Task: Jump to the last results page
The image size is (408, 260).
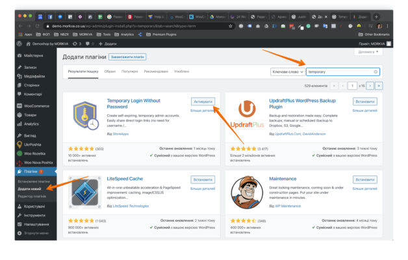Action: pos(379,86)
